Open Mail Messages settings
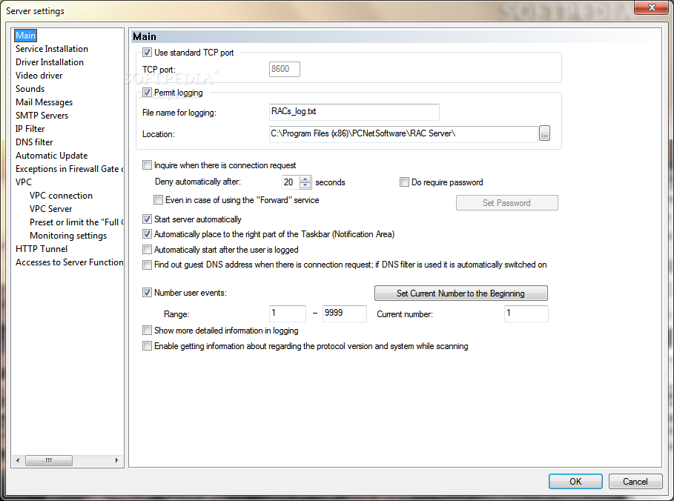 (x=44, y=102)
